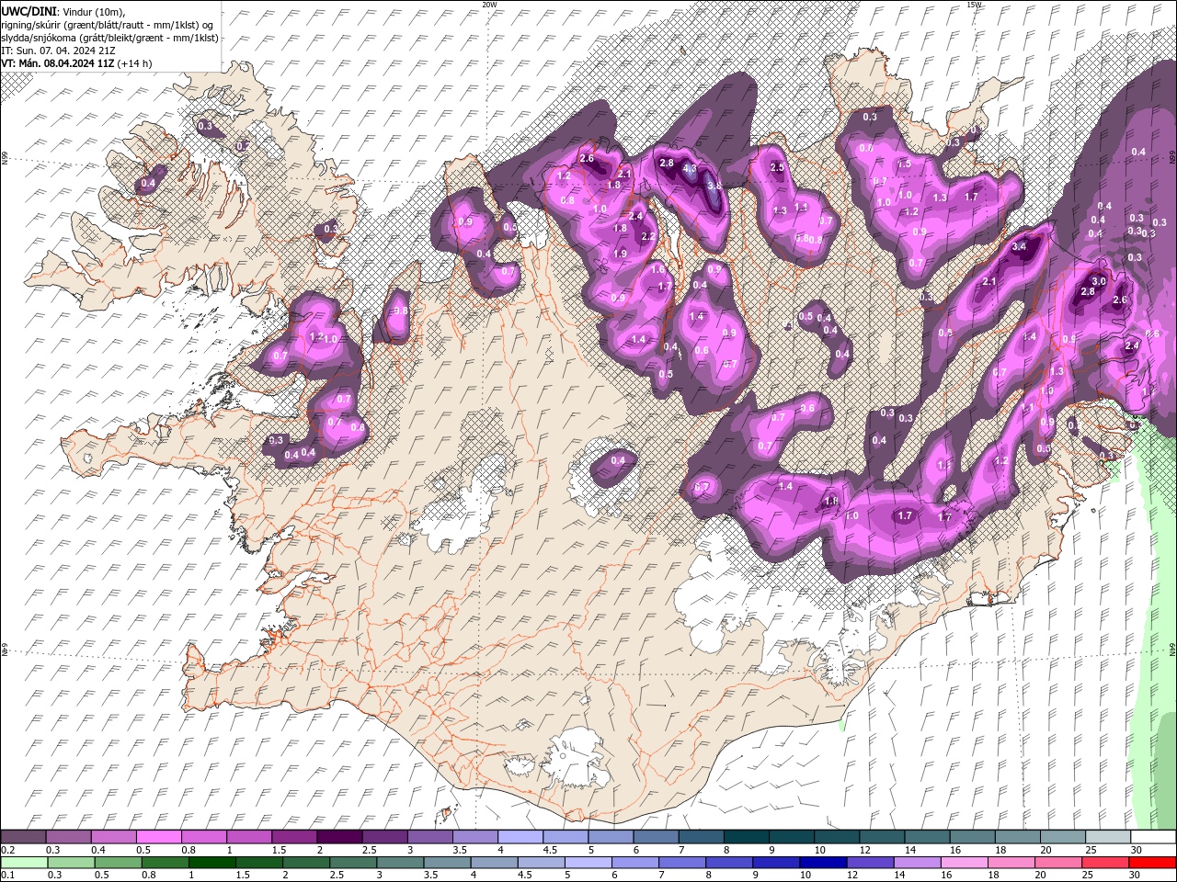Viewport: 1177px width, 882px height.
Task: Click the 2.5 value on the northern coast
Action: [777, 167]
